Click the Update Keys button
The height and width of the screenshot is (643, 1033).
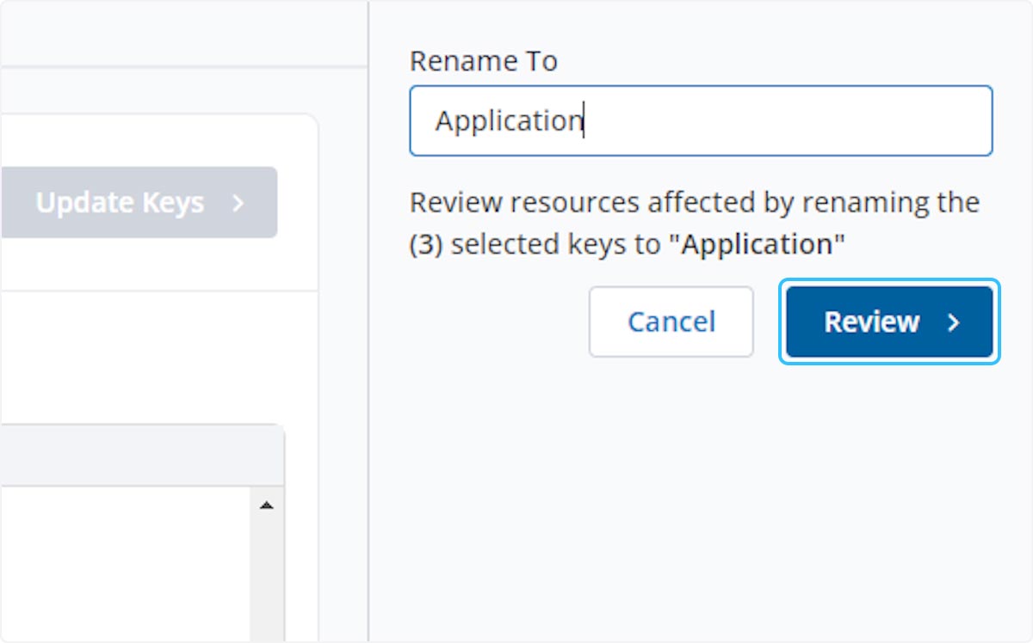pos(121,203)
